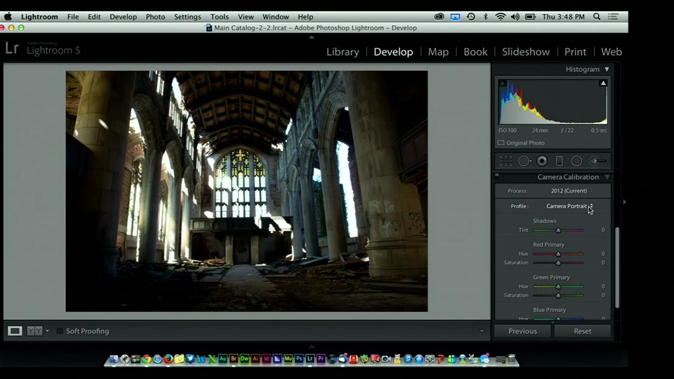Adjust the Red Primary Saturation slider

coord(558,262)
